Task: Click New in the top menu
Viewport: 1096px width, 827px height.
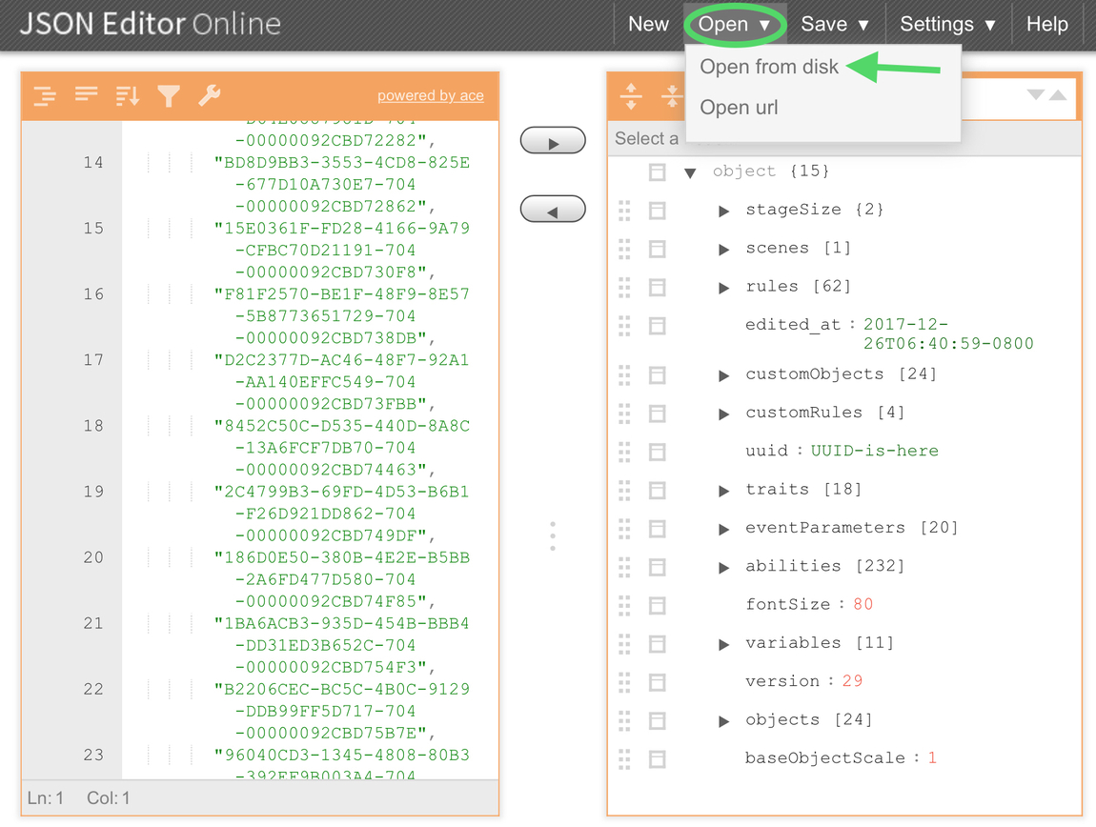Action: point(648,25)
